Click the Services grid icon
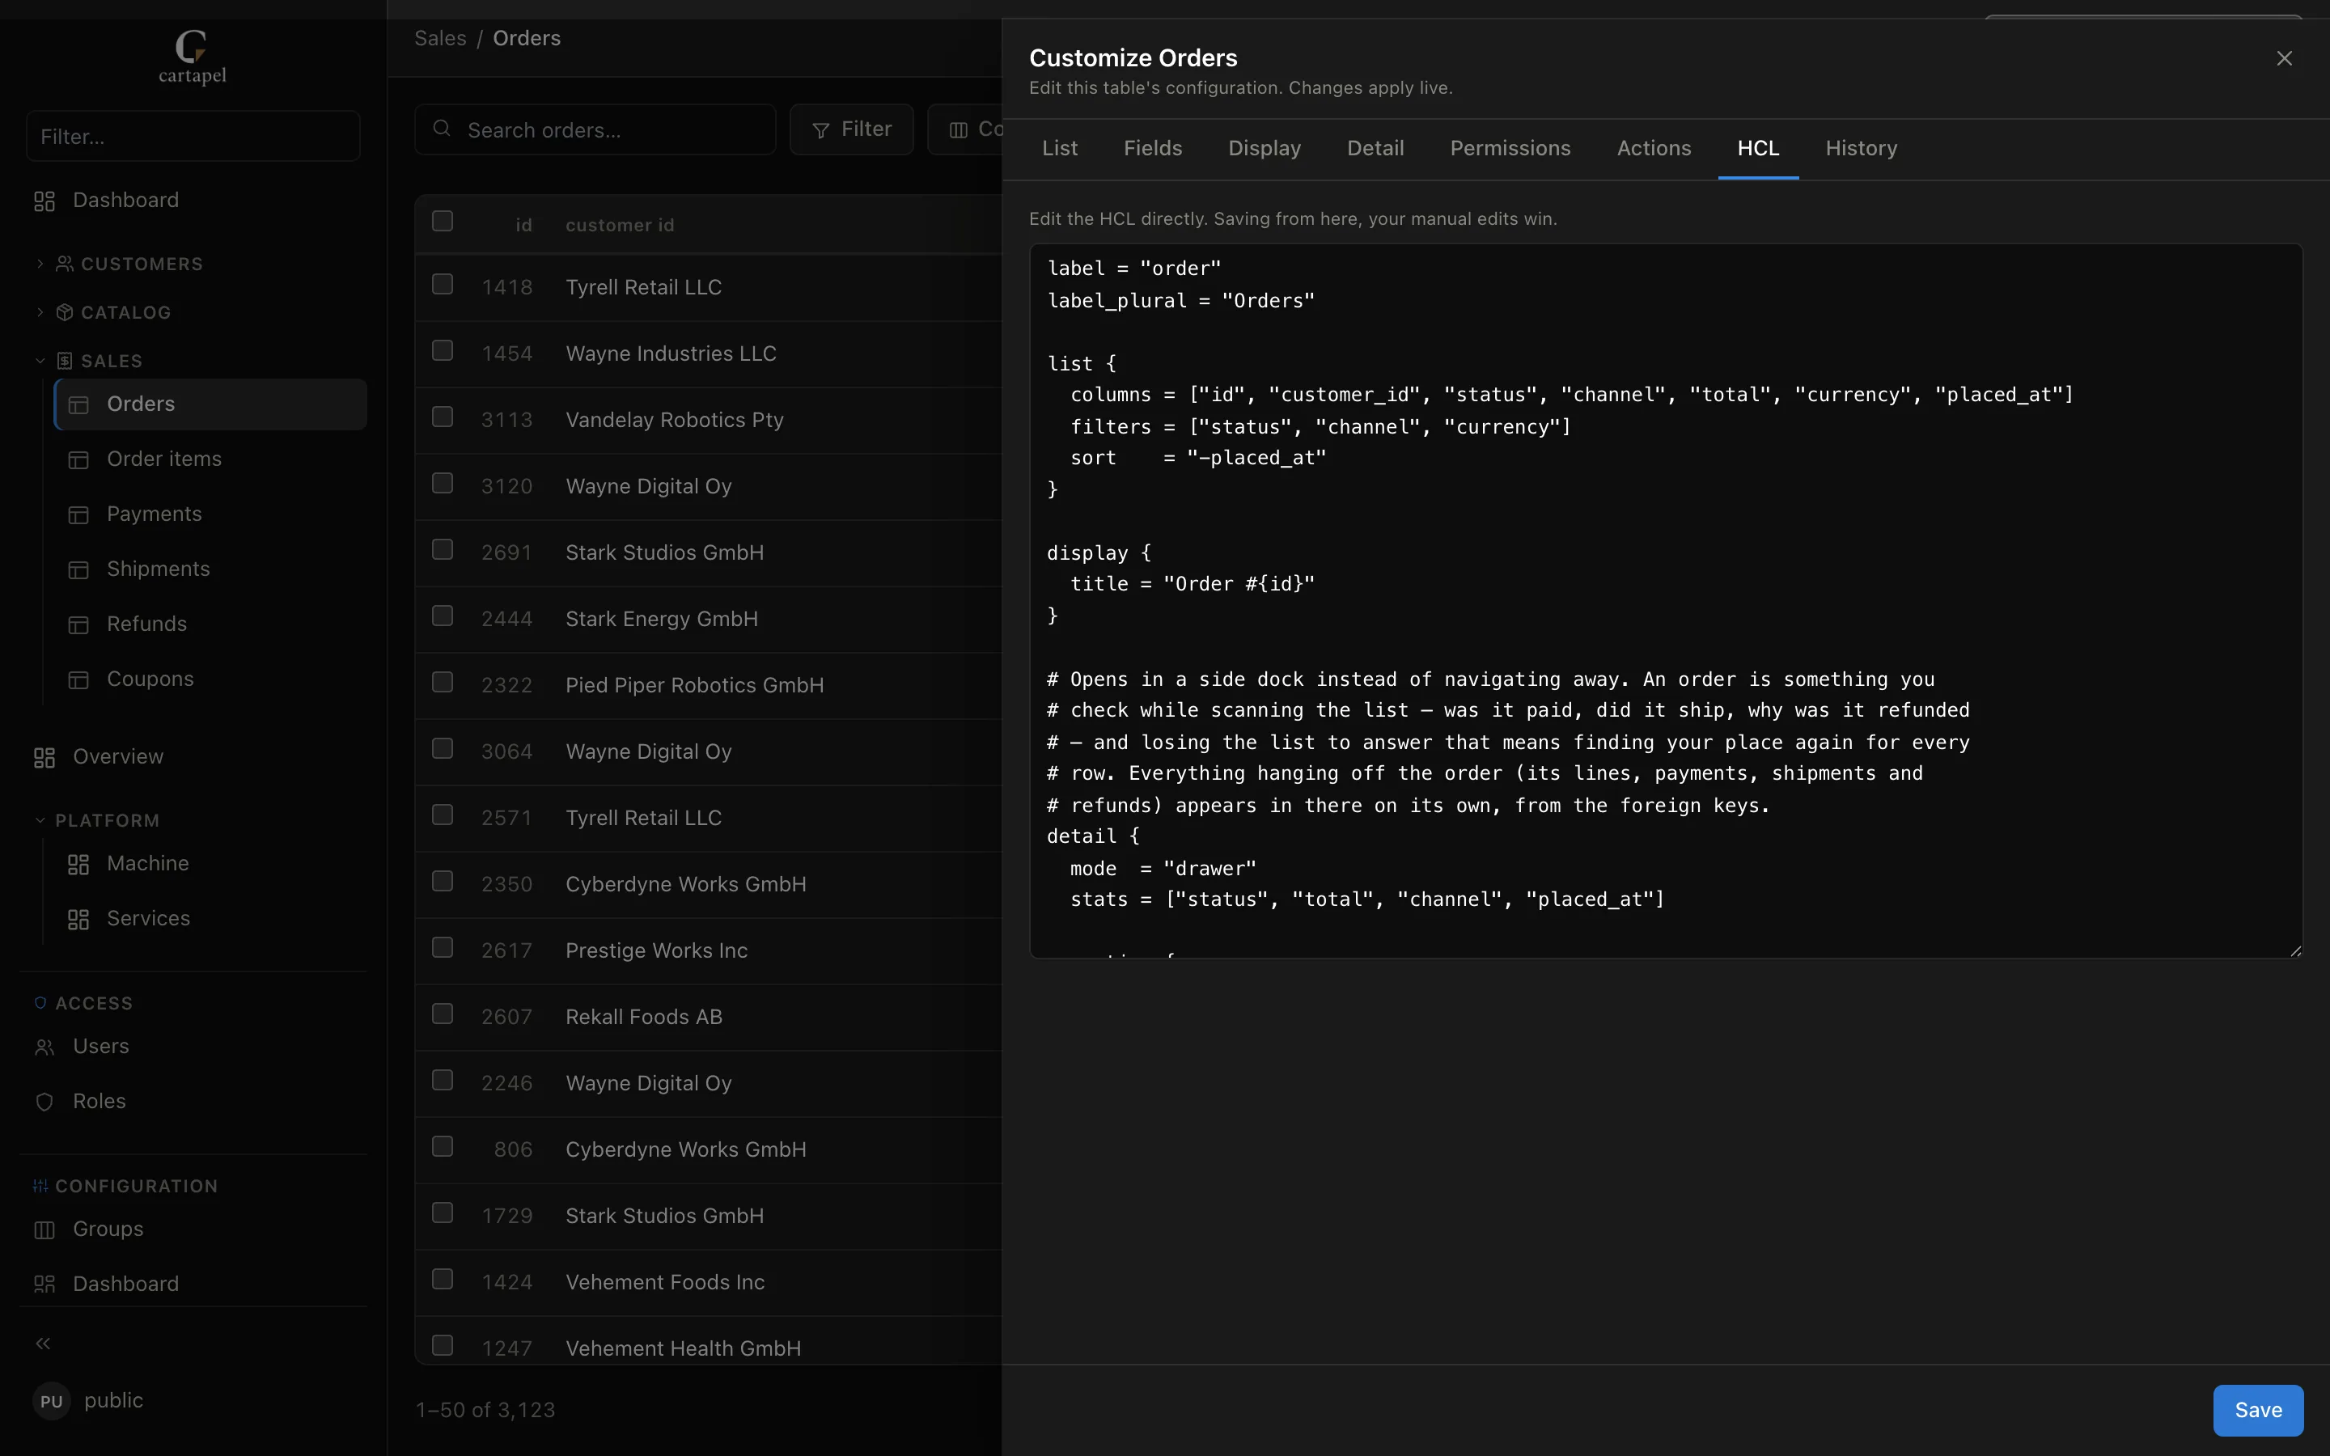This screenshot has width=2330, height=1456. point(79,919)
